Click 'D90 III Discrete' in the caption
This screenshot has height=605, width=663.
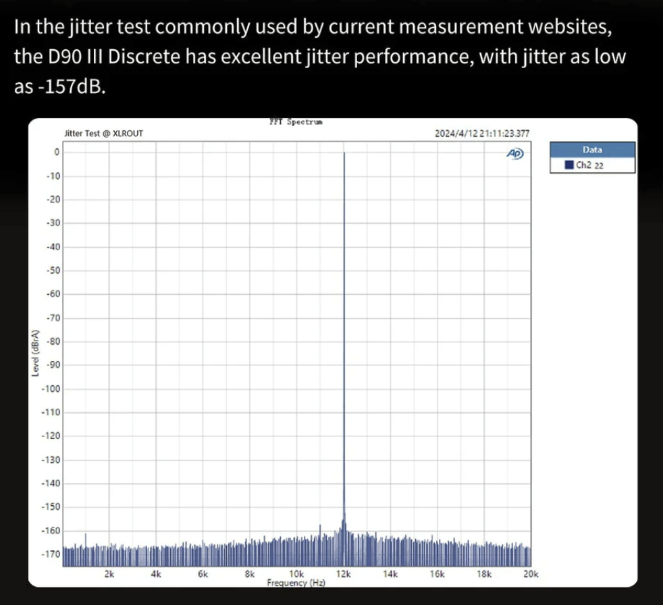click(x=114, y=57)
